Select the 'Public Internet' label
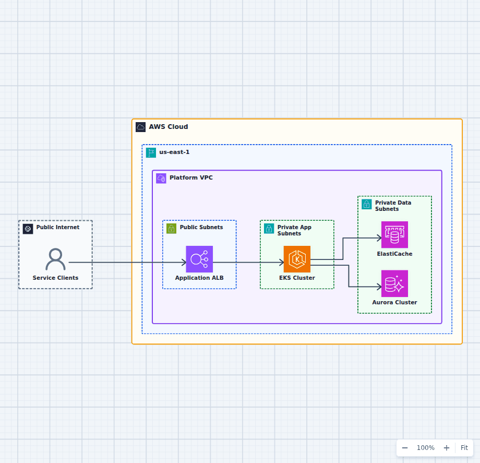The image size is (480, 463). click(x=58, y=227)
